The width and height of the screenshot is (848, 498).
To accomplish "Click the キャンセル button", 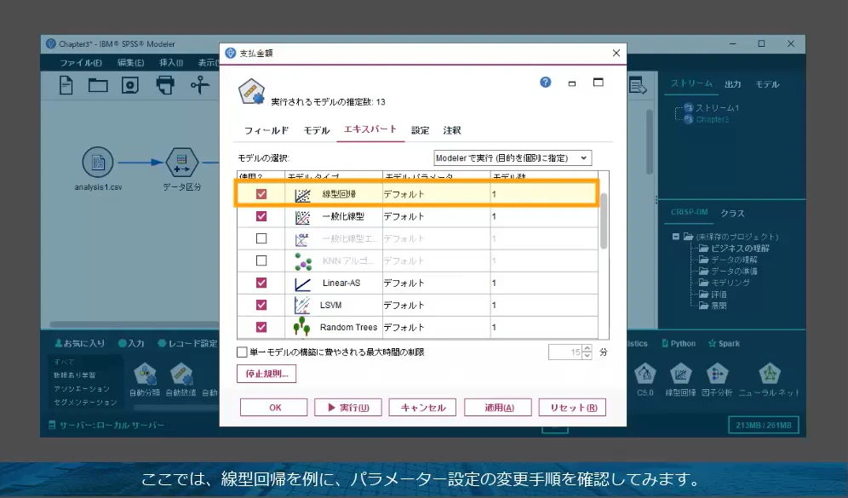I will [422, 407].
